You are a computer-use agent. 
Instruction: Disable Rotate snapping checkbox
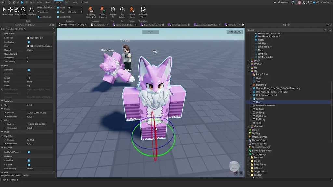pyautogui.click(x=58, y=8)
